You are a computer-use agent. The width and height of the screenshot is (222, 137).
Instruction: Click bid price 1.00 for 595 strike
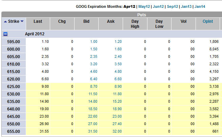(93, 41)
